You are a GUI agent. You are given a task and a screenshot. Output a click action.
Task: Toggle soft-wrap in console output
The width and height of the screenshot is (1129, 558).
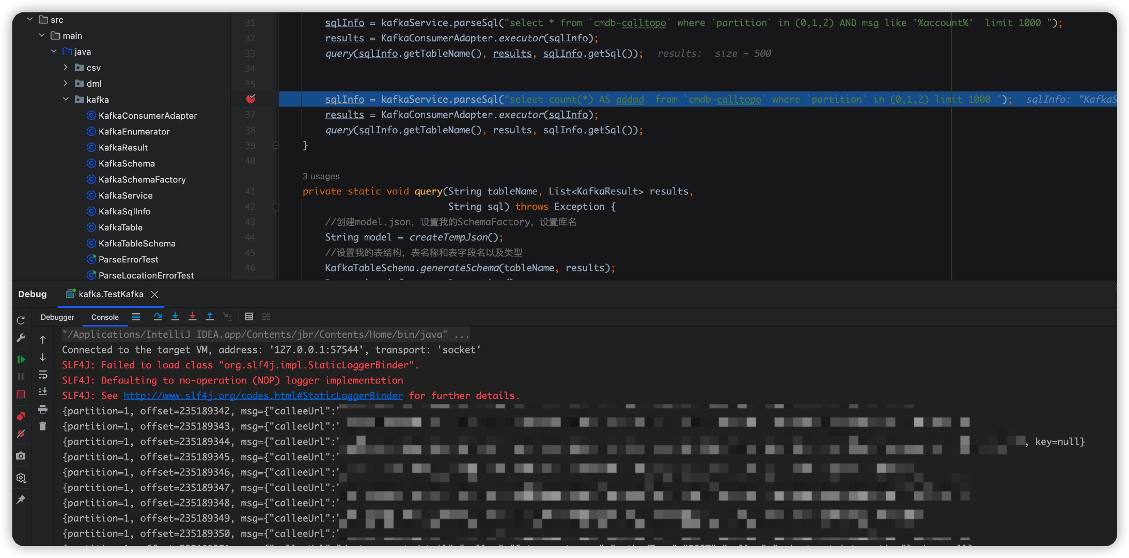click(x=43, y=375)
